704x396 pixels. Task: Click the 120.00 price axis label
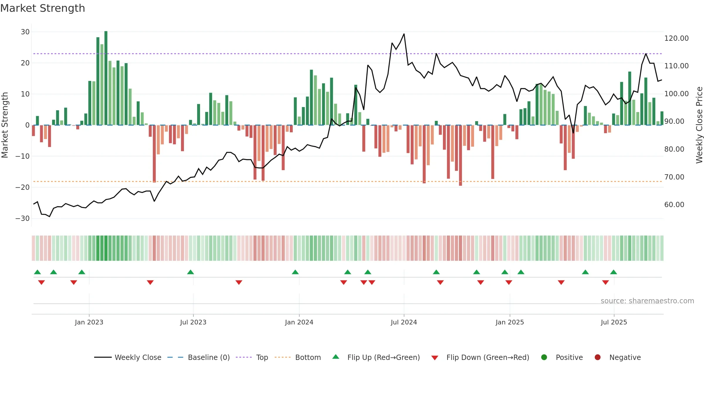point(676,38)
